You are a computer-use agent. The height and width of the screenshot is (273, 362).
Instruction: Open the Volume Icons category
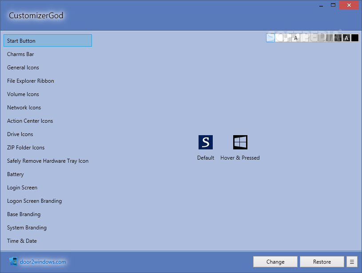click(48, 94)
